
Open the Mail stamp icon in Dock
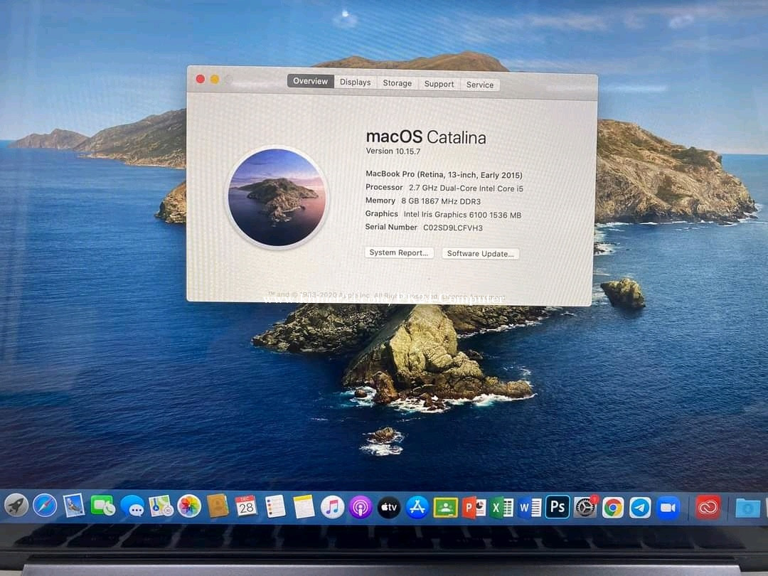(x=74, y=506)
